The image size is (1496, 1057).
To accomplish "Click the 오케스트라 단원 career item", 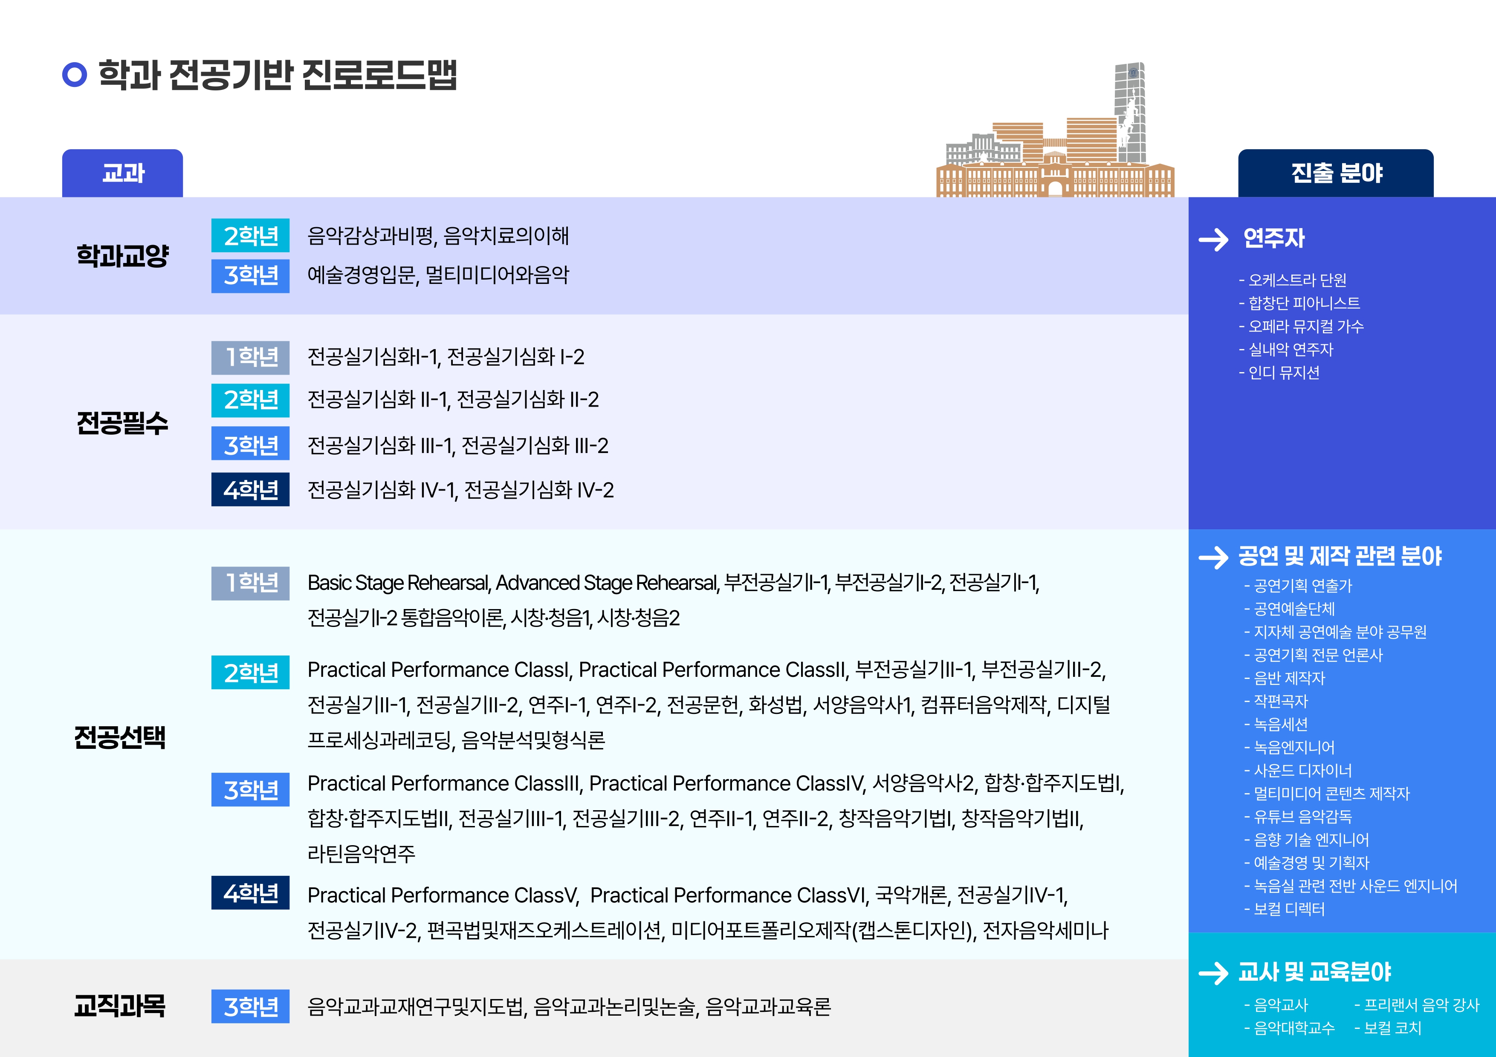I will (x=1293, y=280).
